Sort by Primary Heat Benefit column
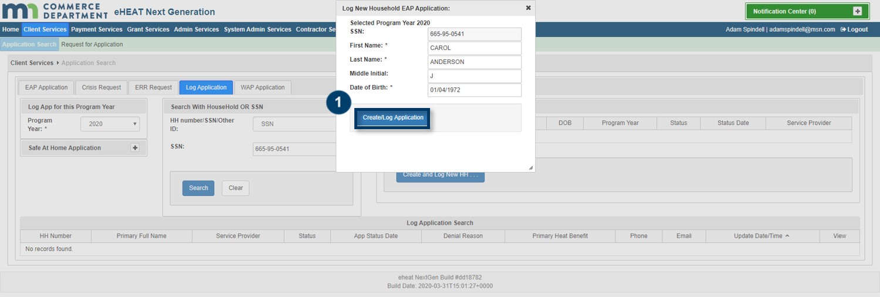The image size is (880, 297). (x=560, y=236)
